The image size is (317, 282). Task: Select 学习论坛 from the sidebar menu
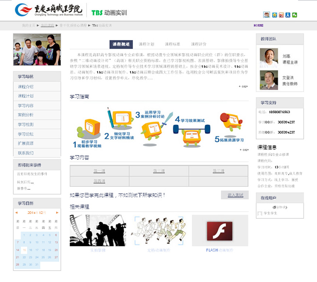[25, 134]
